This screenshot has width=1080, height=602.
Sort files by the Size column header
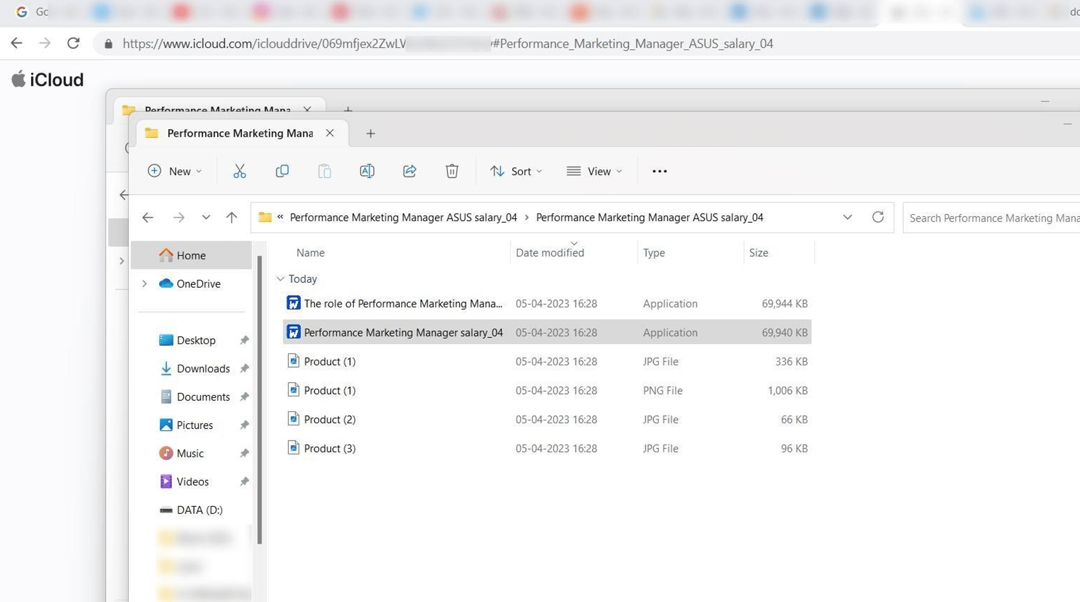pyautogui.click(x=758, y=253)
